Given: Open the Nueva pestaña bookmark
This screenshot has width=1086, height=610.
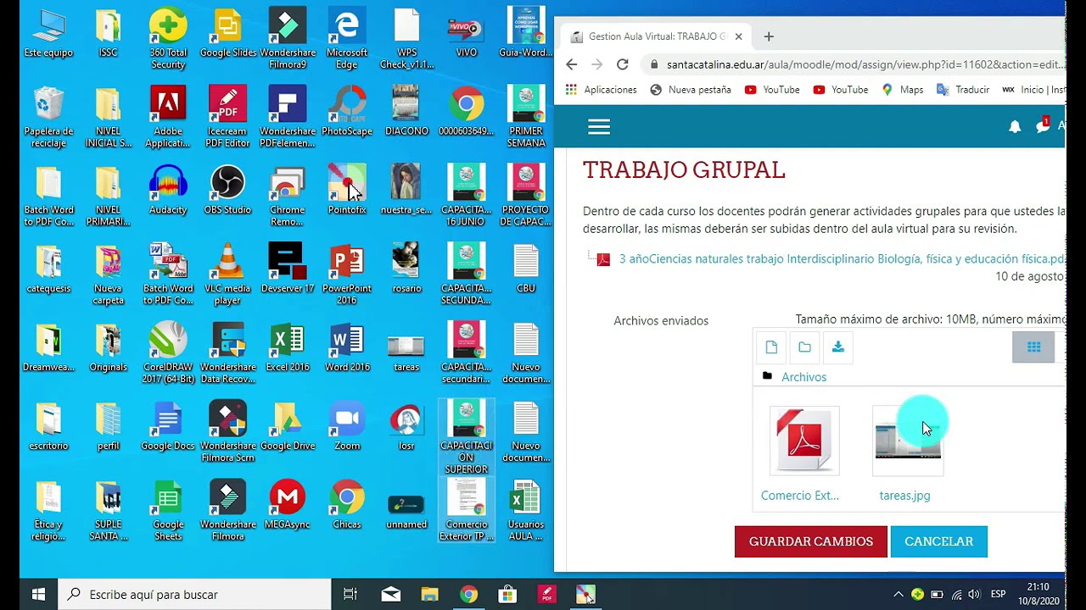Looking at the screenshot, I should pyautogui.click(x=691, y=90).
